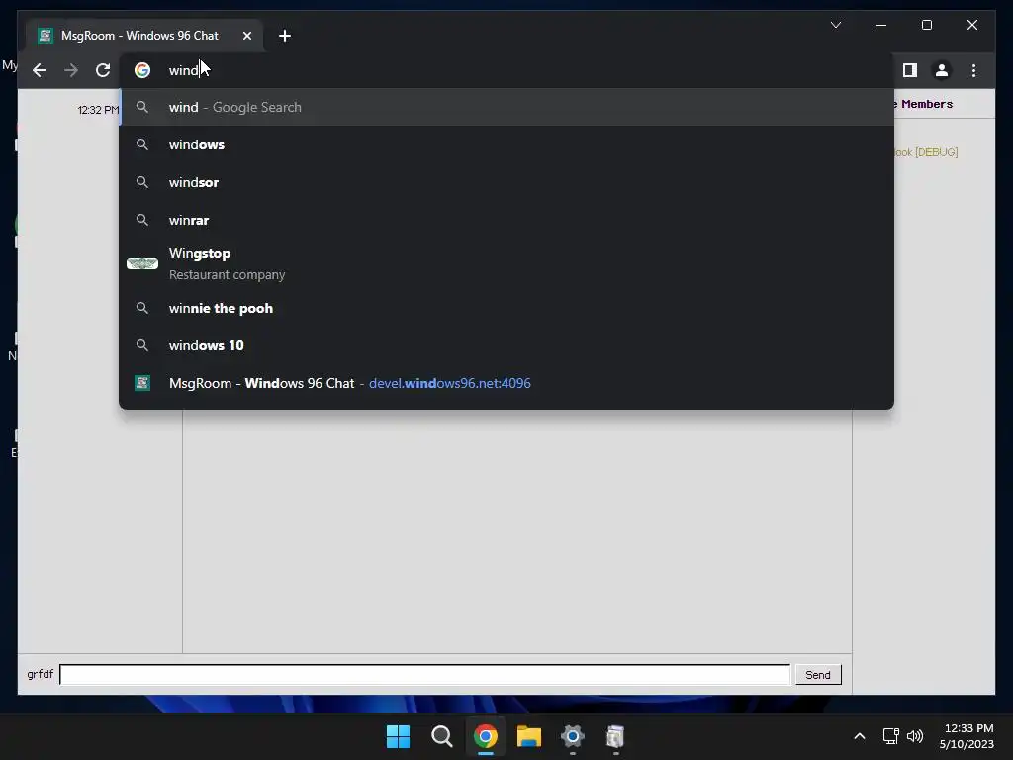Viewport: 1013px width, 760px height.
Task: Open Settings gear icon in taskbar
Action: [573, 736]
